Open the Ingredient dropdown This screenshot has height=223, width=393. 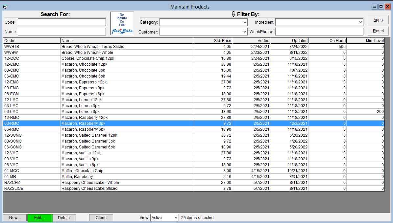coord(360,22)
